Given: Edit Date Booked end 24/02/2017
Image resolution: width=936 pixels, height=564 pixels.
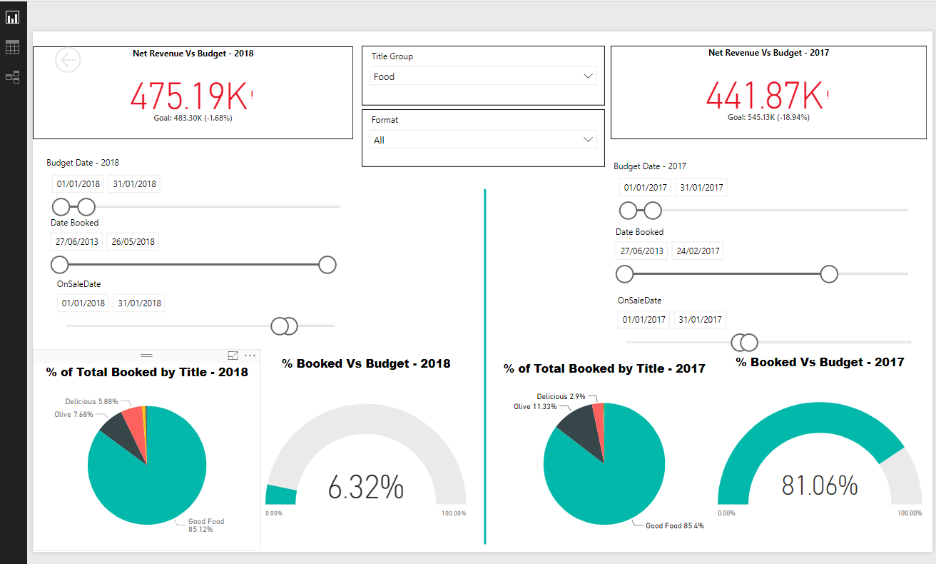Looking at the screenshot, I should click(x=698, y=251).
